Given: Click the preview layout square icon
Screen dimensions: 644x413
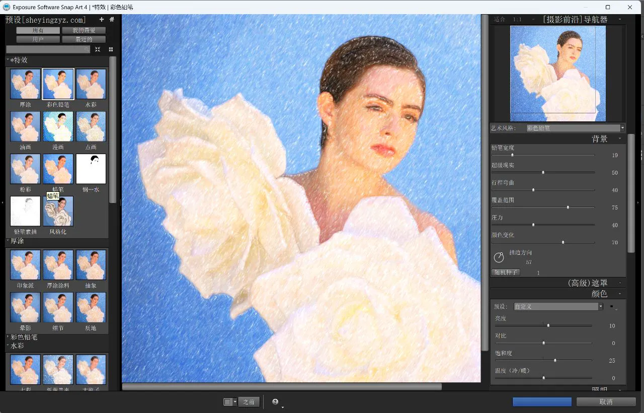Looking at the screenshot, I should (x=228, y=402).
